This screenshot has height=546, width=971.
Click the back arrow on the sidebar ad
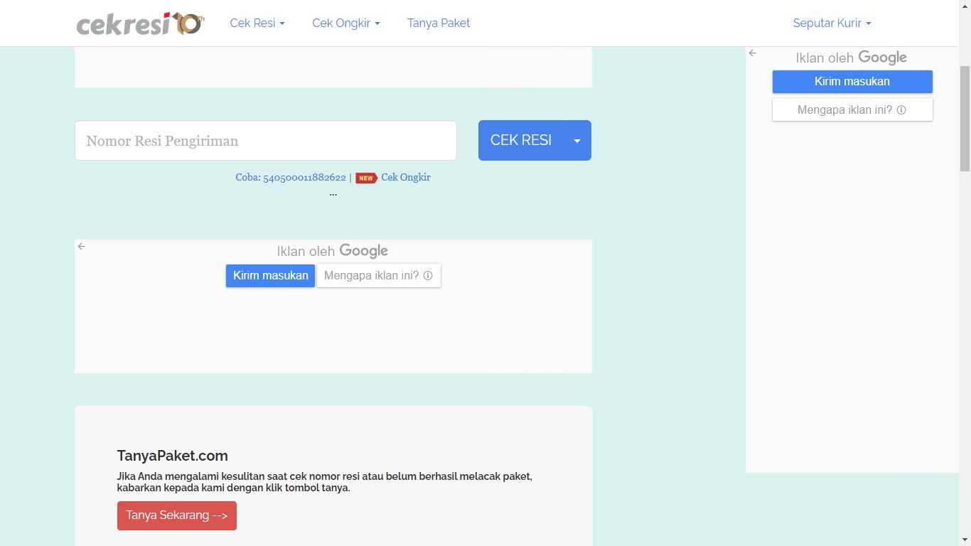(x=753, y=53)
